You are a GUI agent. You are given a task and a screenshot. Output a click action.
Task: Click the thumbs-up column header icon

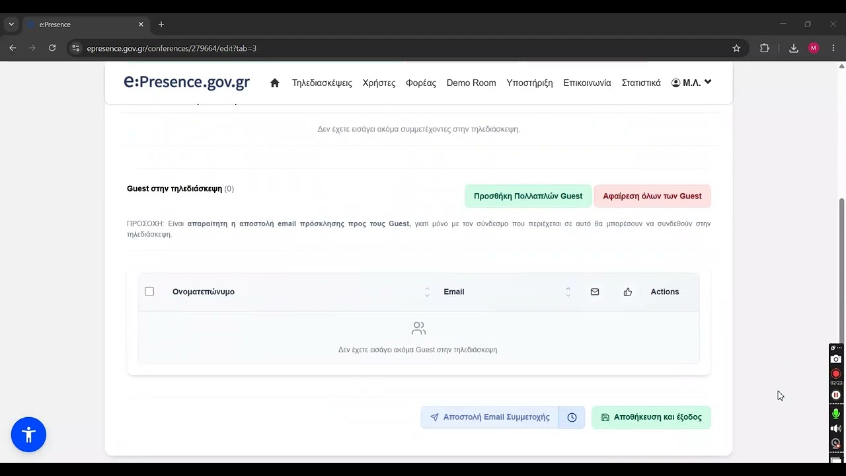point(628,292)
